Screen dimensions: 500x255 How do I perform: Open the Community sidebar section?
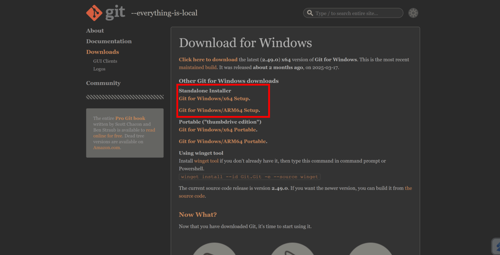(103, 83)
